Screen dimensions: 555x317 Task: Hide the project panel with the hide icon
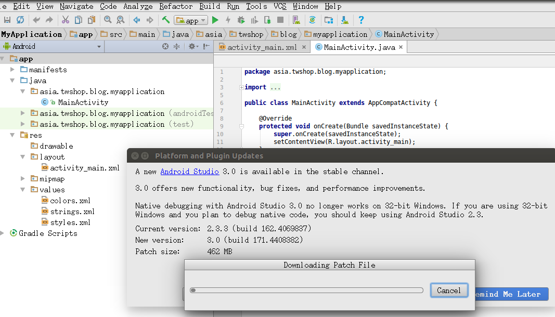(206, 46)
